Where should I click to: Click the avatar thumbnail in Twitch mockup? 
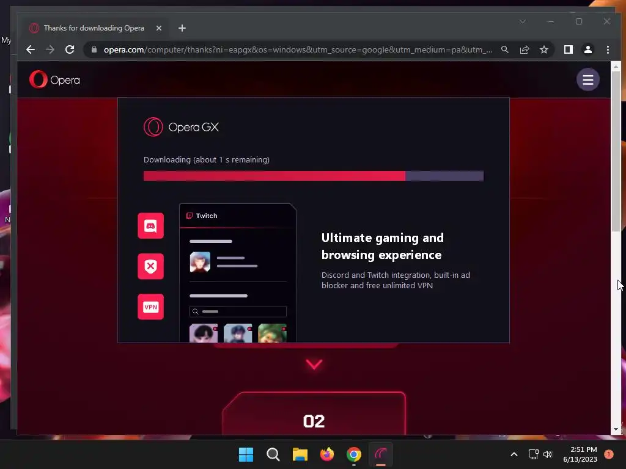(x=200, y=261)
